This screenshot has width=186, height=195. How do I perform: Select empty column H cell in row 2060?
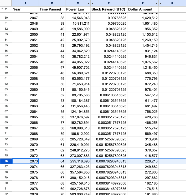172,89
